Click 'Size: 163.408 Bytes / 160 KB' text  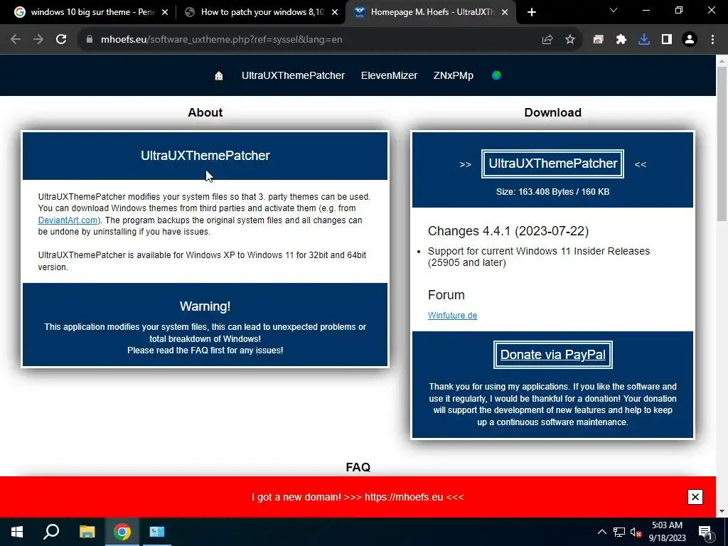(x=552, y=192)
